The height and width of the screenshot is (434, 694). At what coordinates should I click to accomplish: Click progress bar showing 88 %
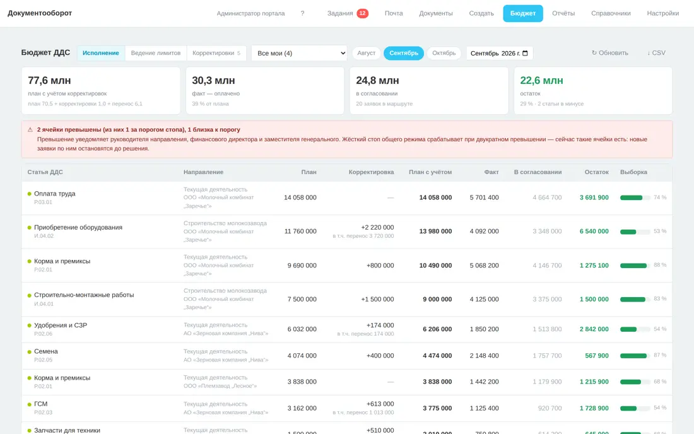635,266
